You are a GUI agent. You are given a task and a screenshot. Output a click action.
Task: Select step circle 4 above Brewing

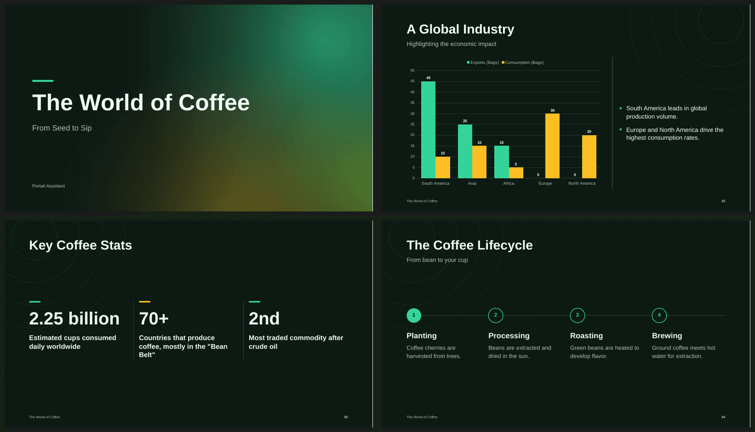659,316
